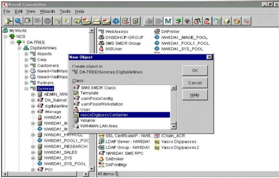Close the New Object dialog with X

coord(209,57)
